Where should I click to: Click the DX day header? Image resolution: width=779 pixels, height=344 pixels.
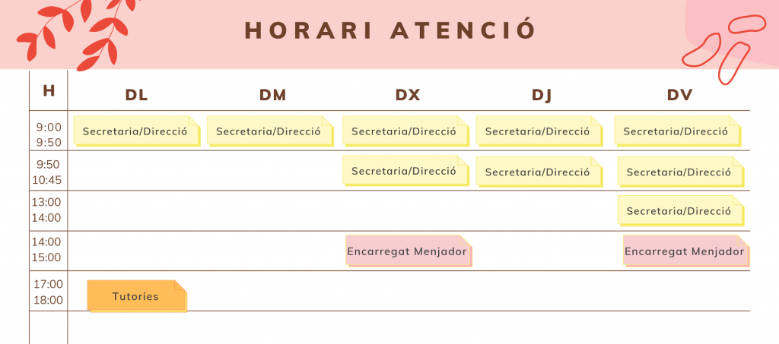pyautogui.click(x=408, y=95)
